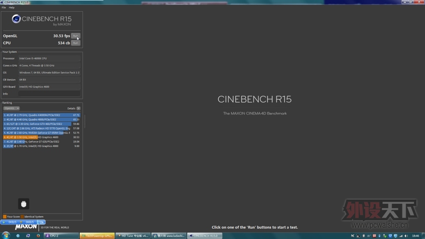The image size is (425, 239).
Task: Click the blue quick-launch taskbar icon
Action: tap(18, 236)
